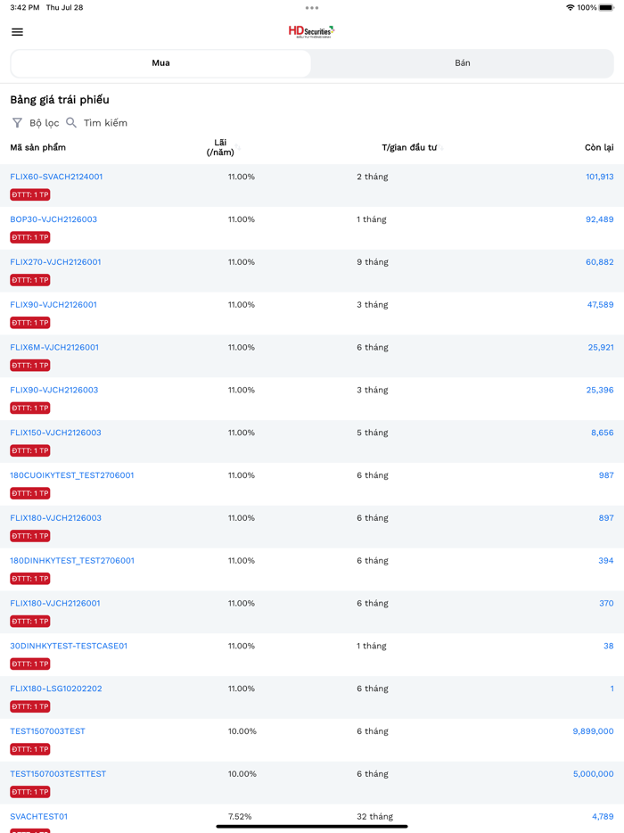Open bond 30DINHKYTEST-TESTCASE01
Image resolution: width=624 pixels, height=833 pixels.
click(x=69, y=646)
